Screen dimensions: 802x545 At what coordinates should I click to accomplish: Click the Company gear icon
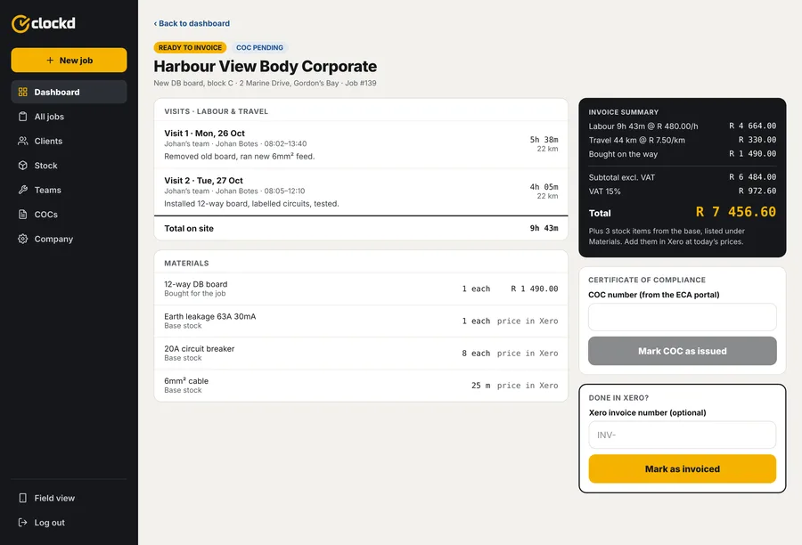click(22, 239)
